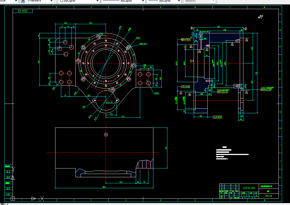Viewport: 290px width, 205px height.
Task: Expand the ByLayer color control dropdown
Action: [97, 1]
